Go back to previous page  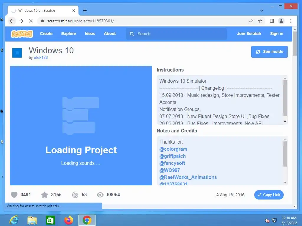click(x=12, y=21)
